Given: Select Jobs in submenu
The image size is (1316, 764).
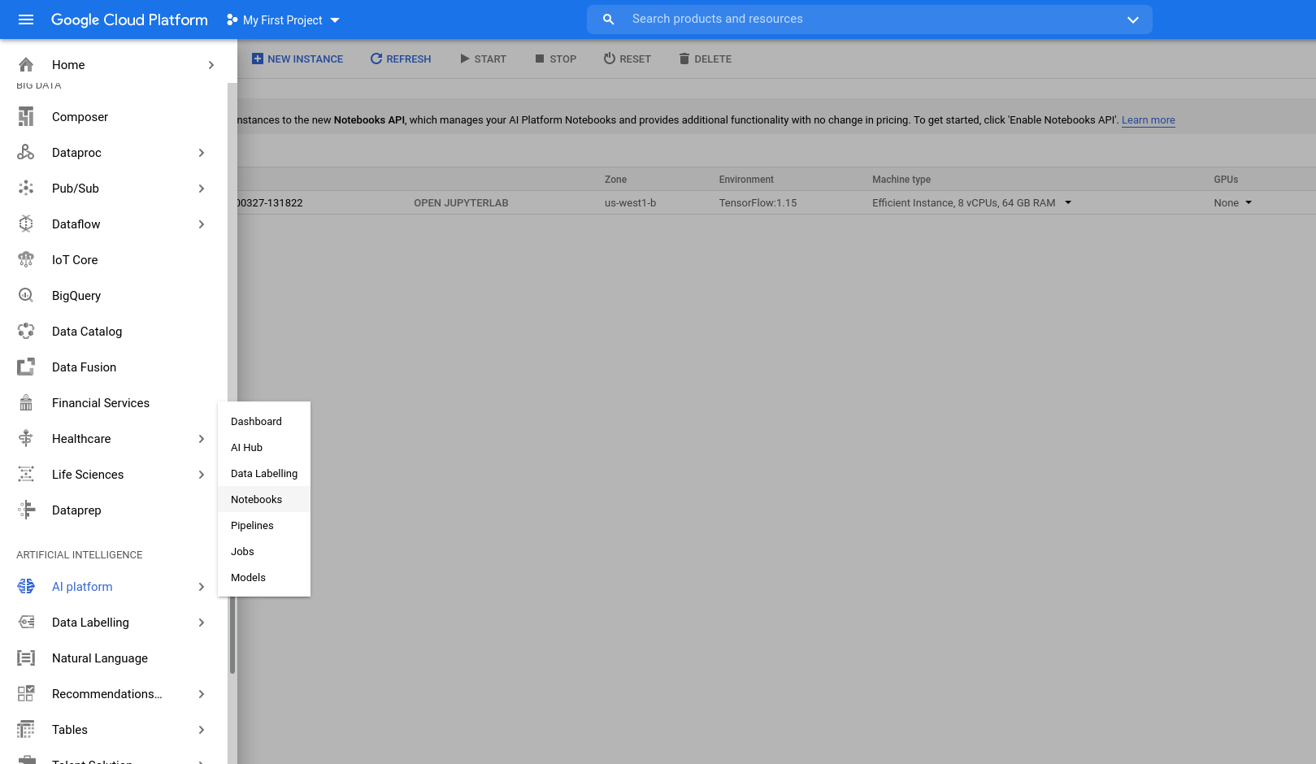Looking at the screenshot, I should pyautogui.click(x=264, y=551).
